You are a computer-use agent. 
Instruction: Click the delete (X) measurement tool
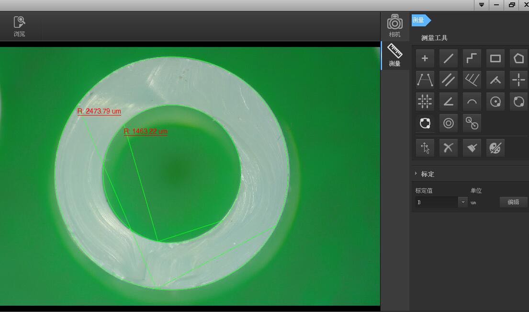point(449,148)
